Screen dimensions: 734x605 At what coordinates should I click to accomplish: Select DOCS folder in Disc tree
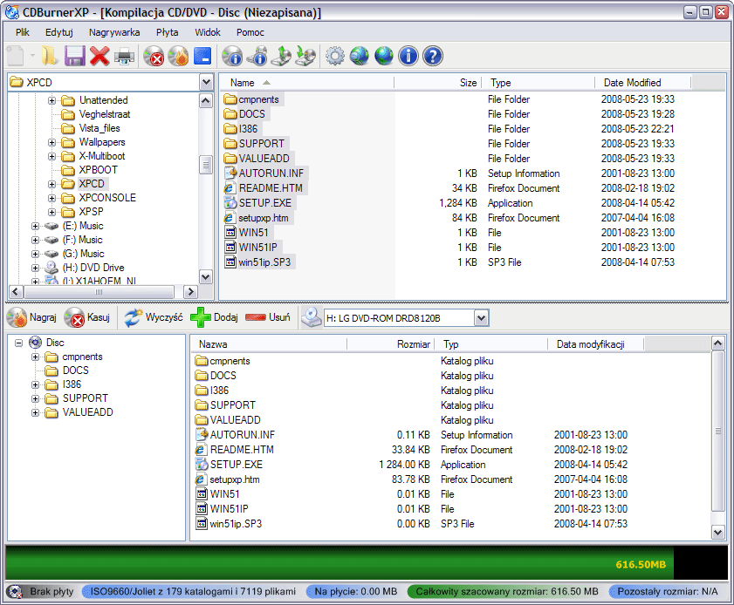coord(75,370)
